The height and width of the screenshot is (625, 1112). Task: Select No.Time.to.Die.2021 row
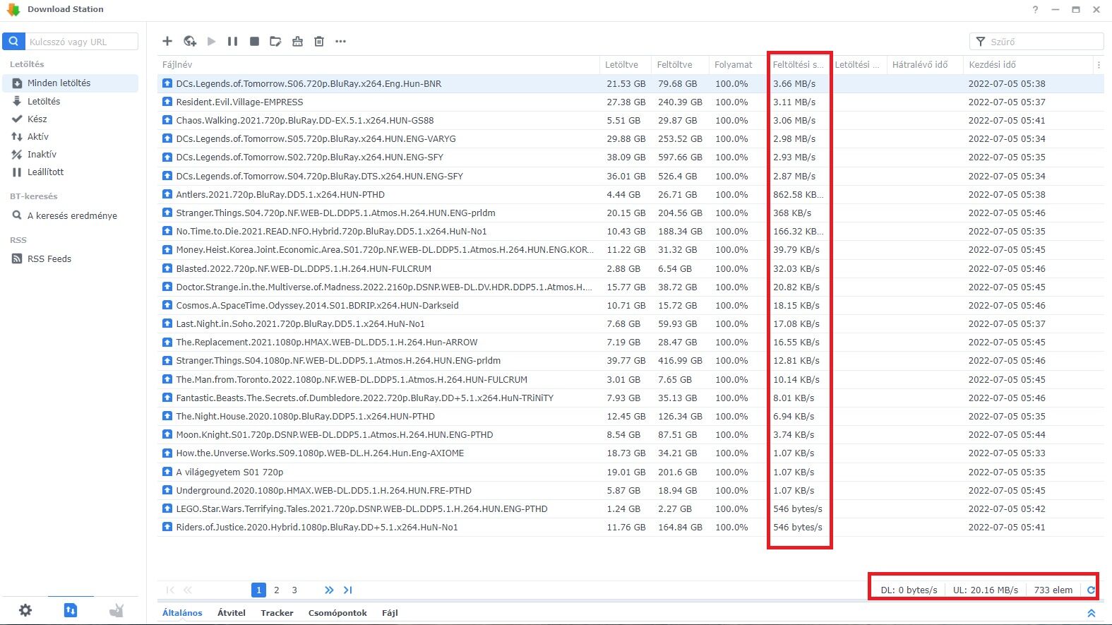coord(630,231)
